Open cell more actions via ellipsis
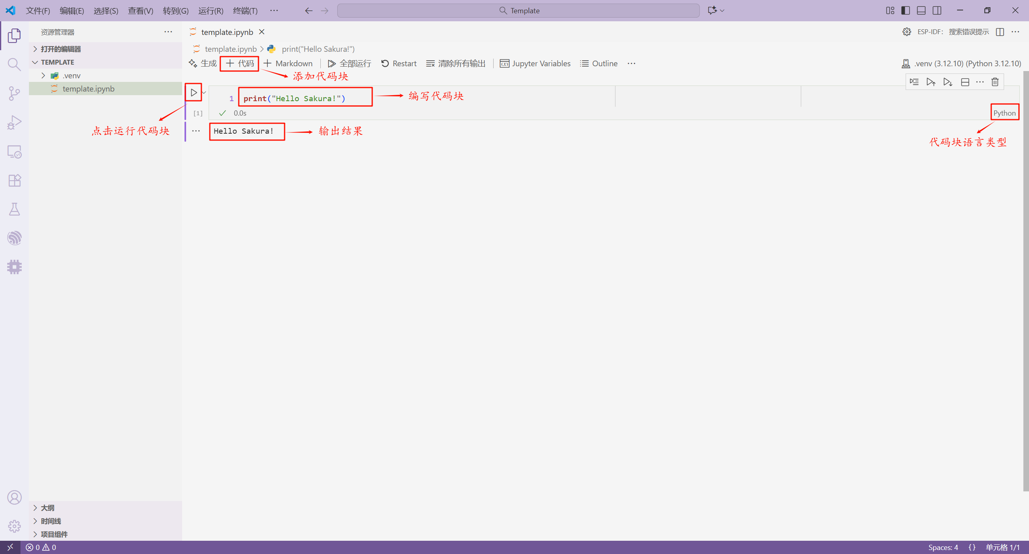 980,81
